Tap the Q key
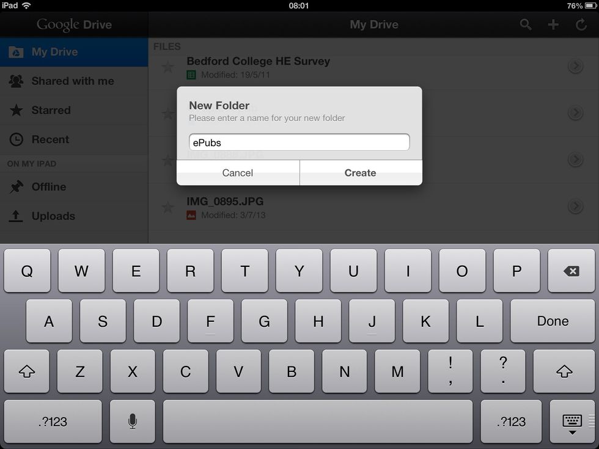Screen dimensions: 599x449 click(x=27, y=271)
